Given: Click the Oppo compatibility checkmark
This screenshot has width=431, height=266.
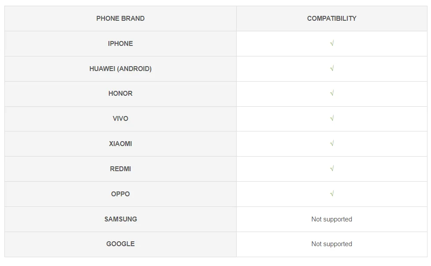Looking at the screenshot, I should 332,194.
